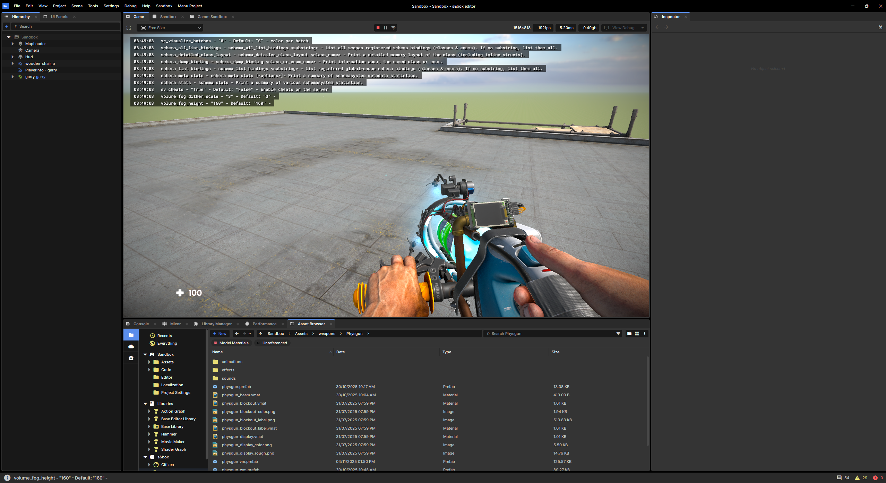
Task: Go up one folder in Asset Browser
Action: (x=260, y=334)
